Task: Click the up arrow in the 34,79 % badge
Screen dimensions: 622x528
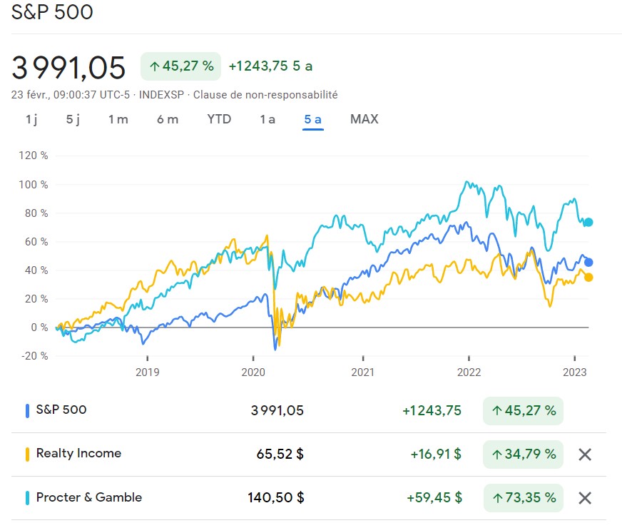Action: click(497, 455)
